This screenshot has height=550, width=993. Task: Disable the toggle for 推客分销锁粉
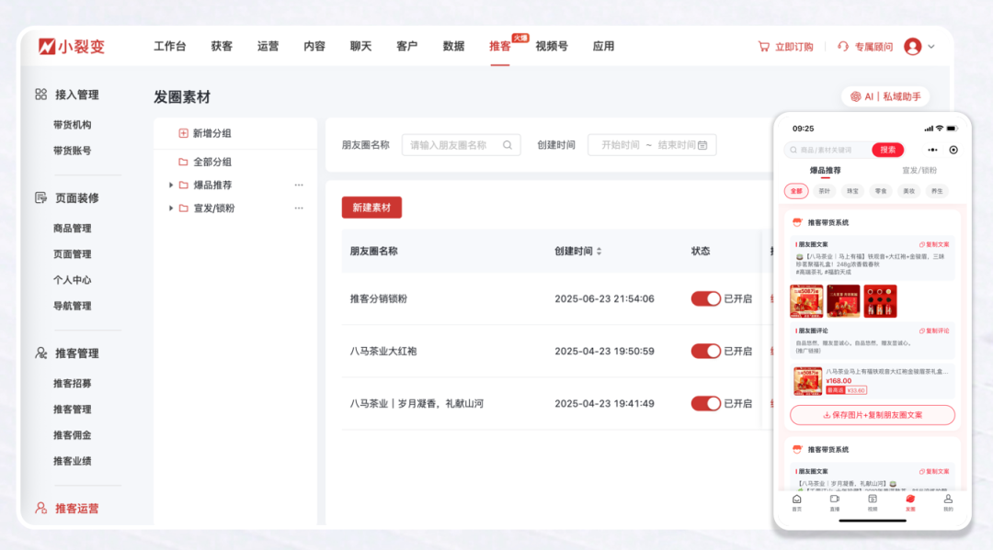tap(705, 298)
